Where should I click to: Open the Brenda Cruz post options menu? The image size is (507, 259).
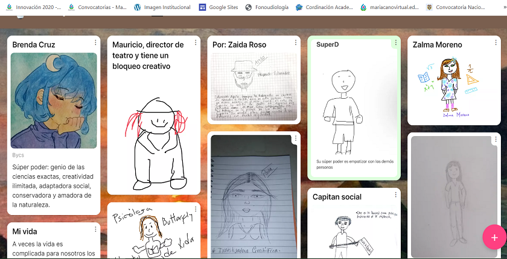[x=95, y=42]
